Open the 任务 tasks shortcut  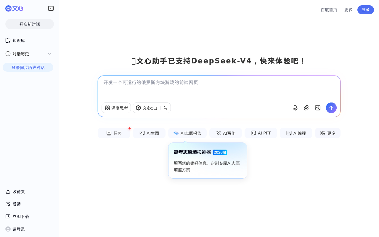coord(114,133)
